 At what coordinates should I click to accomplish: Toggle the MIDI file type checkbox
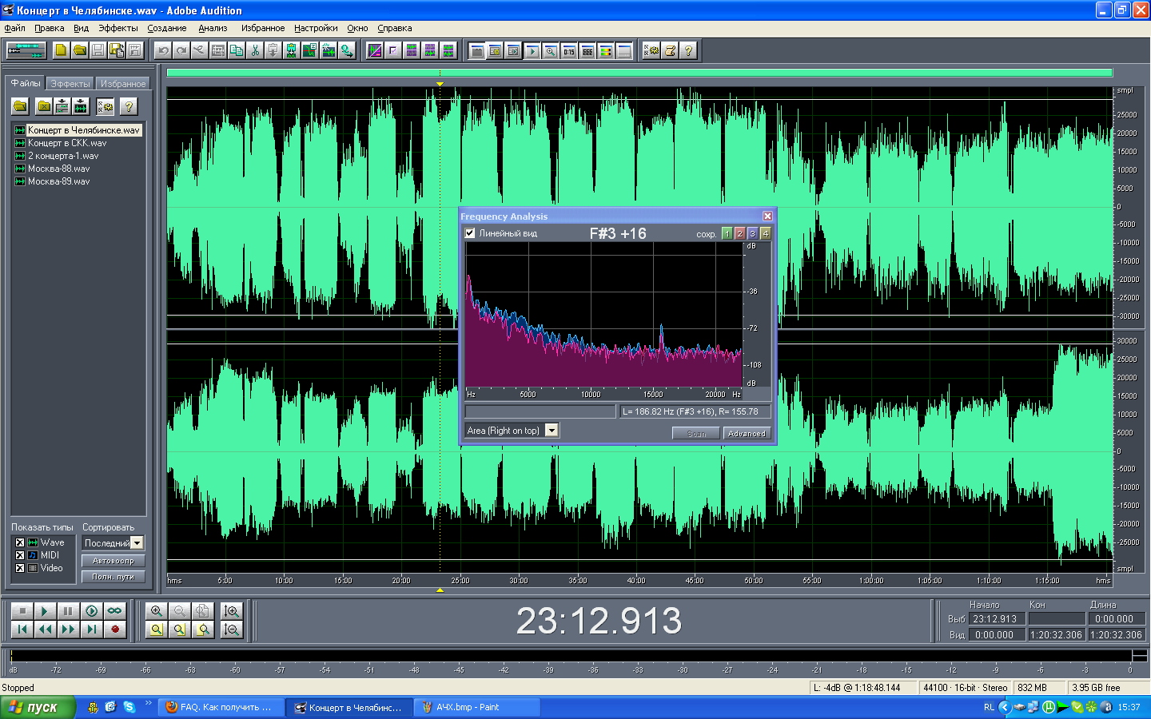(x=20, y=555)
